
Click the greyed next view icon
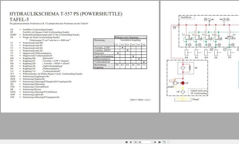tap(168, 142)
